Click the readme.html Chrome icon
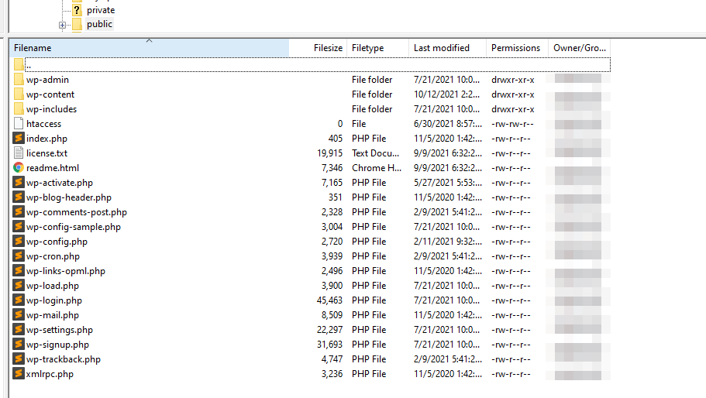Screen dimensions: 706x398 pyautogui.click(x=19, y=168)
